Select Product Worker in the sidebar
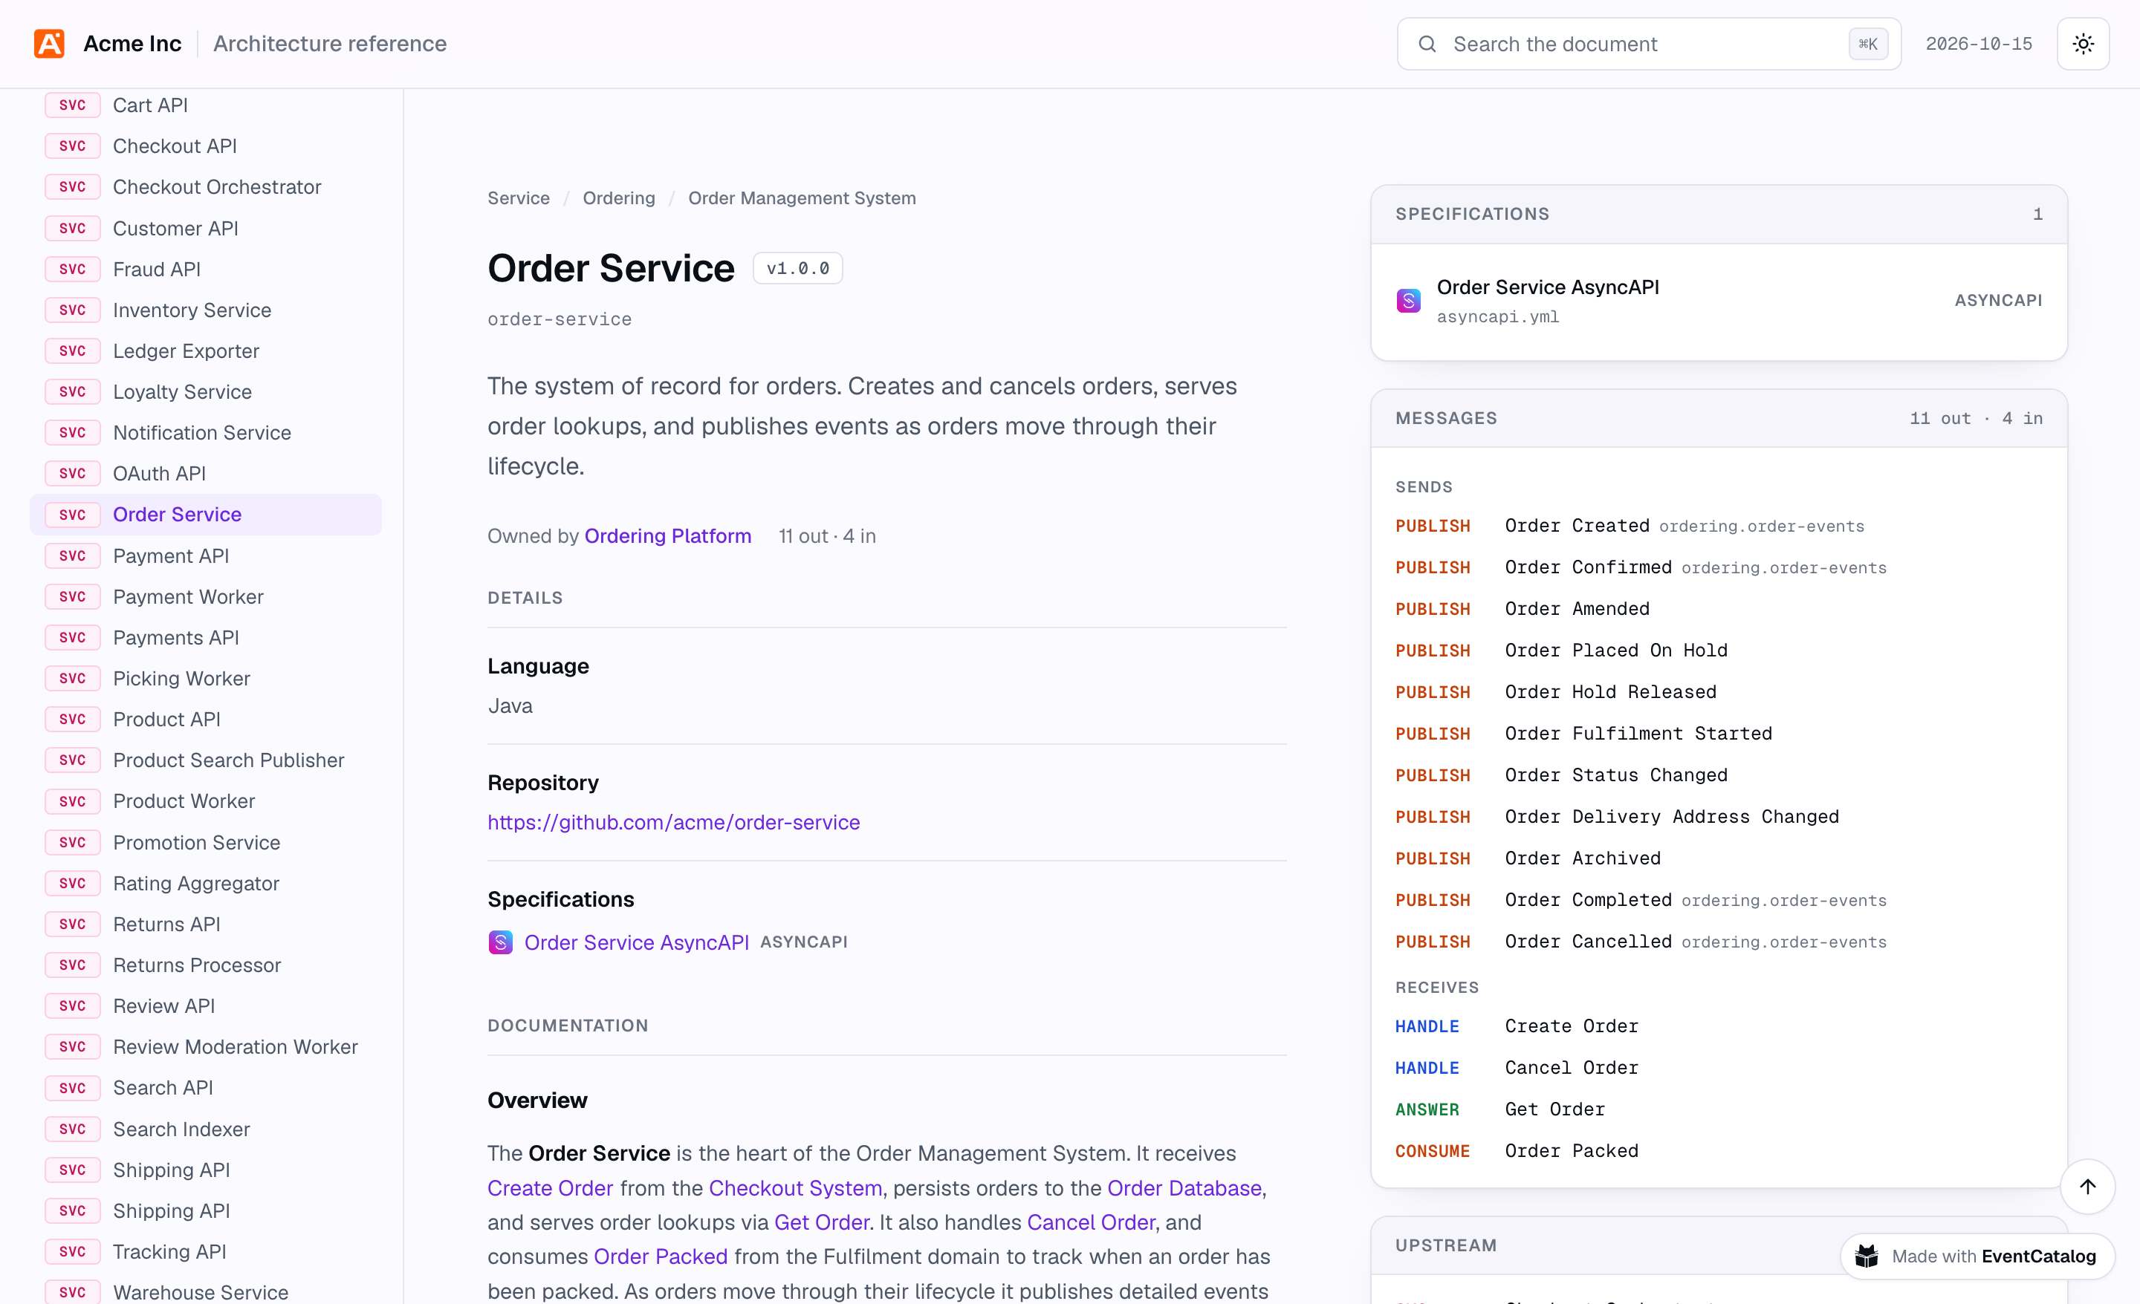2140x1304 pixels. (x=205, y=801)
